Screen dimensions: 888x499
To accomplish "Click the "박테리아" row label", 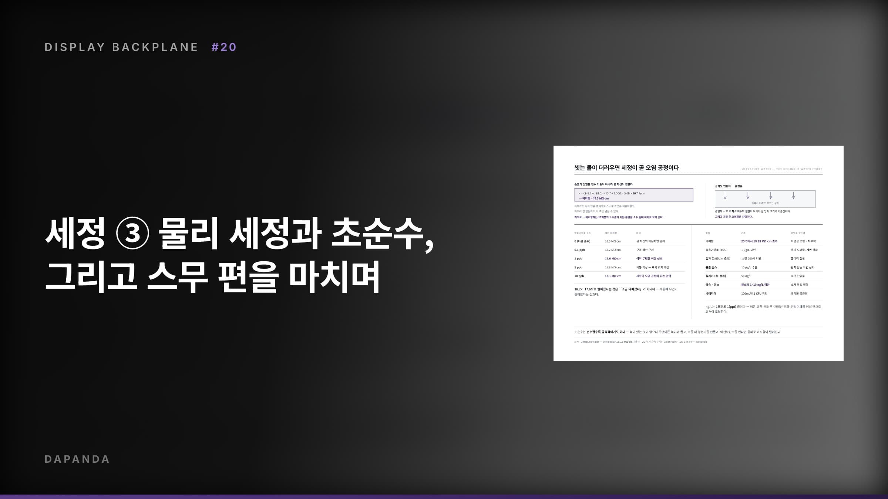I will [x=711, y=293].
